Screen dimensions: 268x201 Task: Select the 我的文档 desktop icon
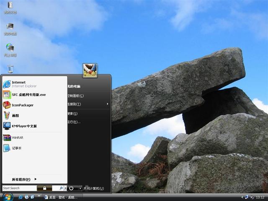point(10,8)
